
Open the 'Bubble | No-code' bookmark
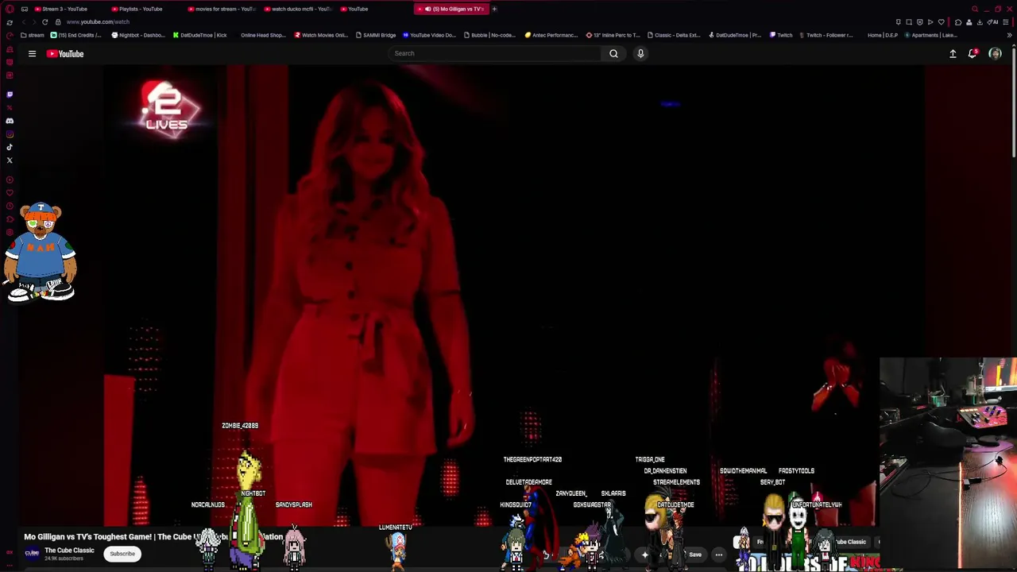coord(490,35)
